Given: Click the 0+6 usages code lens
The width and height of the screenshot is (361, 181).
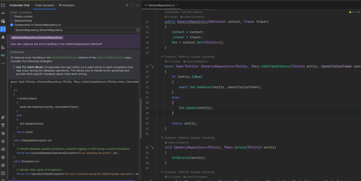Looking at the screenshot, I should coord(173,61).
